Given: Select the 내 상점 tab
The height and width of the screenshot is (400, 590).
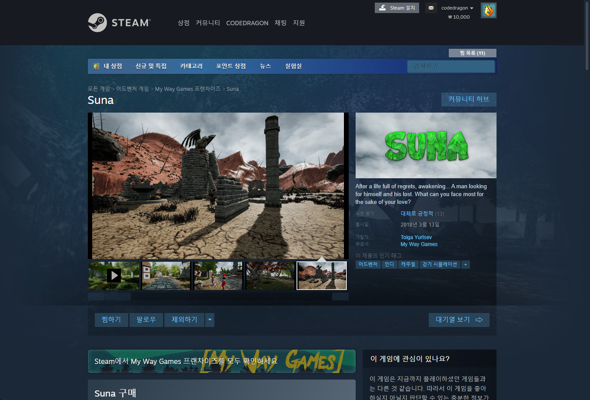Looking at the screenshot, I should (113, 66).
